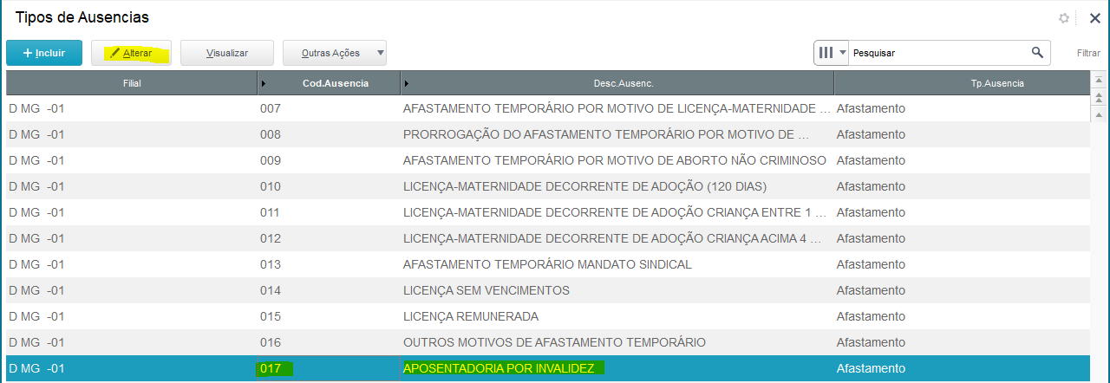Click Filial cell of row 014

(x=131, y=290)
